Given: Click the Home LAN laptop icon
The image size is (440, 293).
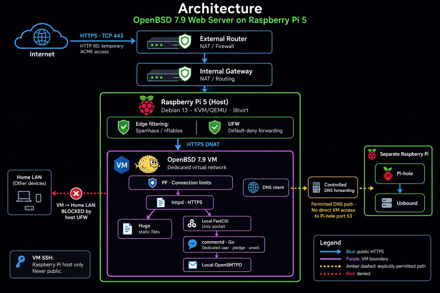Looking at the screenshot, I should pyautogui.click(x=24, y=197).
